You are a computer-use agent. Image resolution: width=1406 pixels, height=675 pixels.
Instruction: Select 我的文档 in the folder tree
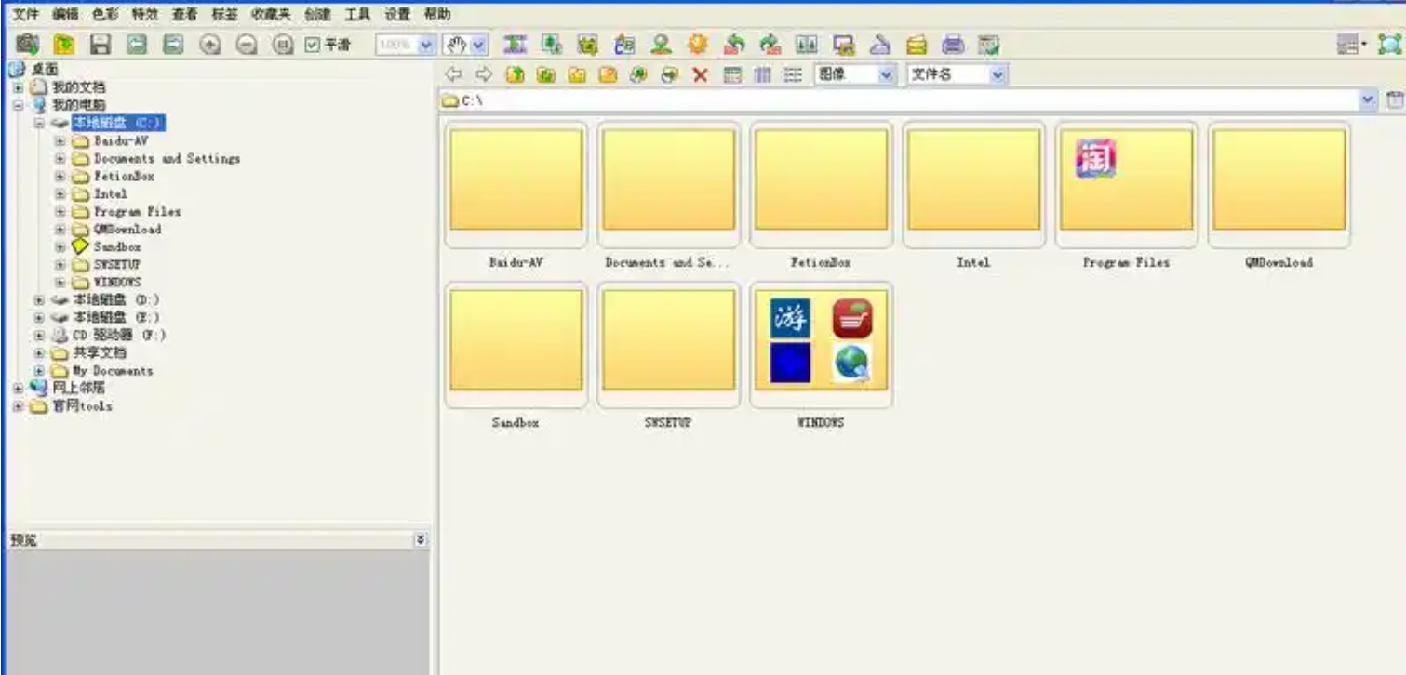pos(78,87)
